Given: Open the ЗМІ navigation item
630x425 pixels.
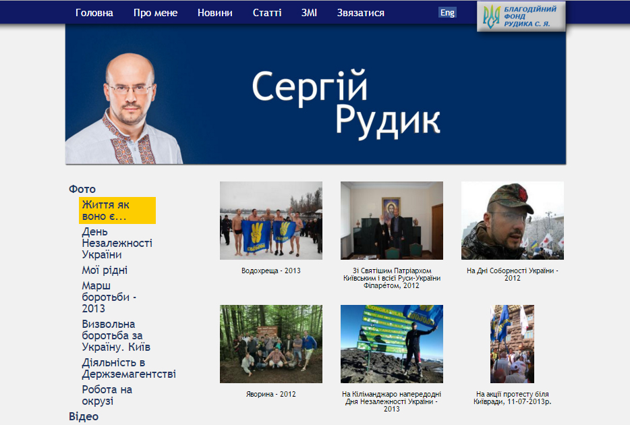Looking at the screenshot, I should (x=309, y=13).
